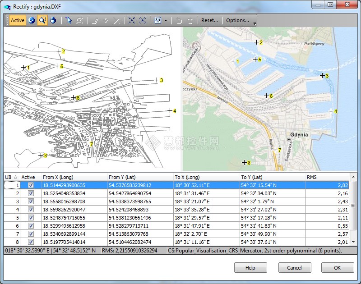
Task: Uncheck the Active checkbox for point 6
Action: pos(31,225)
